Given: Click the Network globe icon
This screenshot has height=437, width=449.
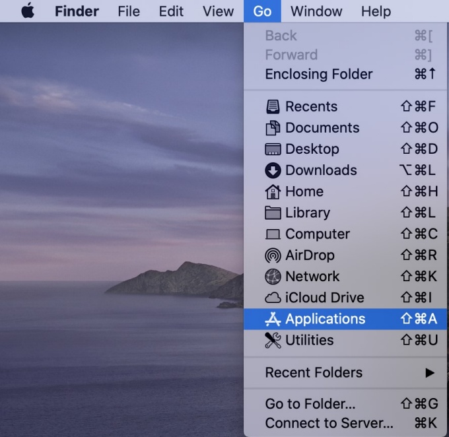Looking at the screenshot, I should pos(273,277).
